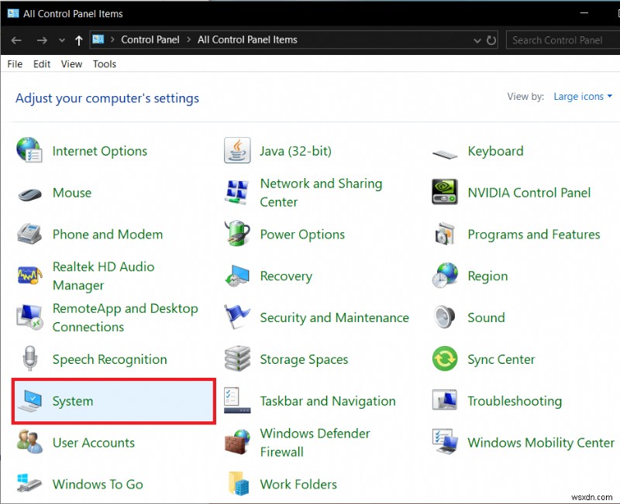This screenshot has height=504, width=620.
Task: Open the highlighted System item
Action: [73, 401]
